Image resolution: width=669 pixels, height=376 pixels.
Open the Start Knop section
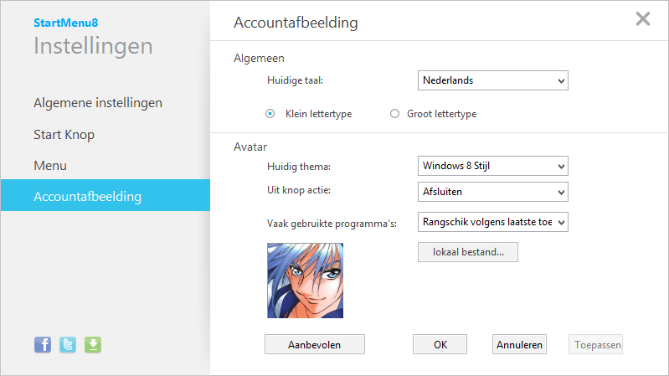(64, 134)
